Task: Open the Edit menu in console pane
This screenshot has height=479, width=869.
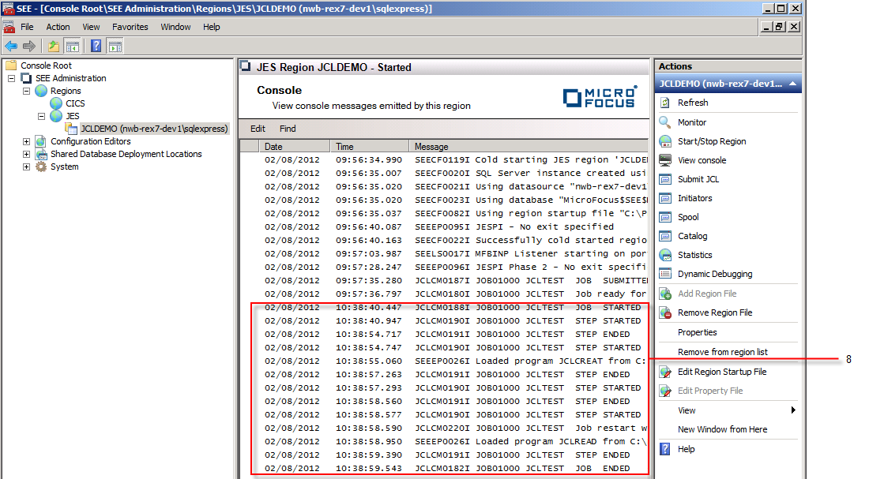Action: tap(258, 129)
